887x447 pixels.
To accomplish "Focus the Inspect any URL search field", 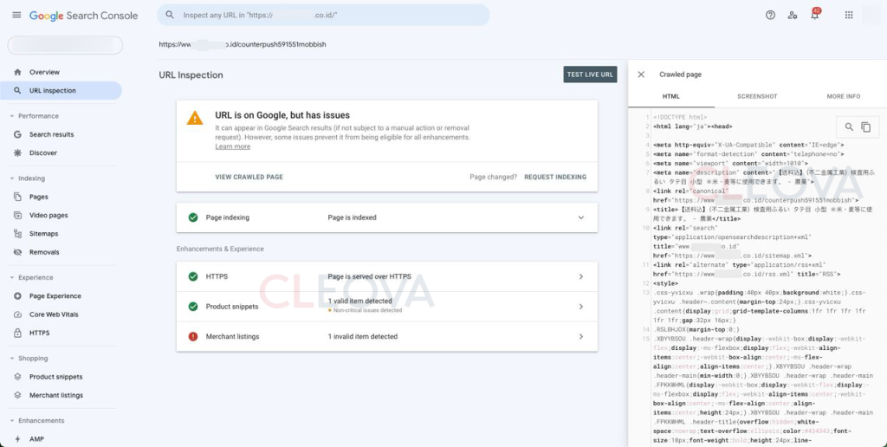I will coord(323,16).
